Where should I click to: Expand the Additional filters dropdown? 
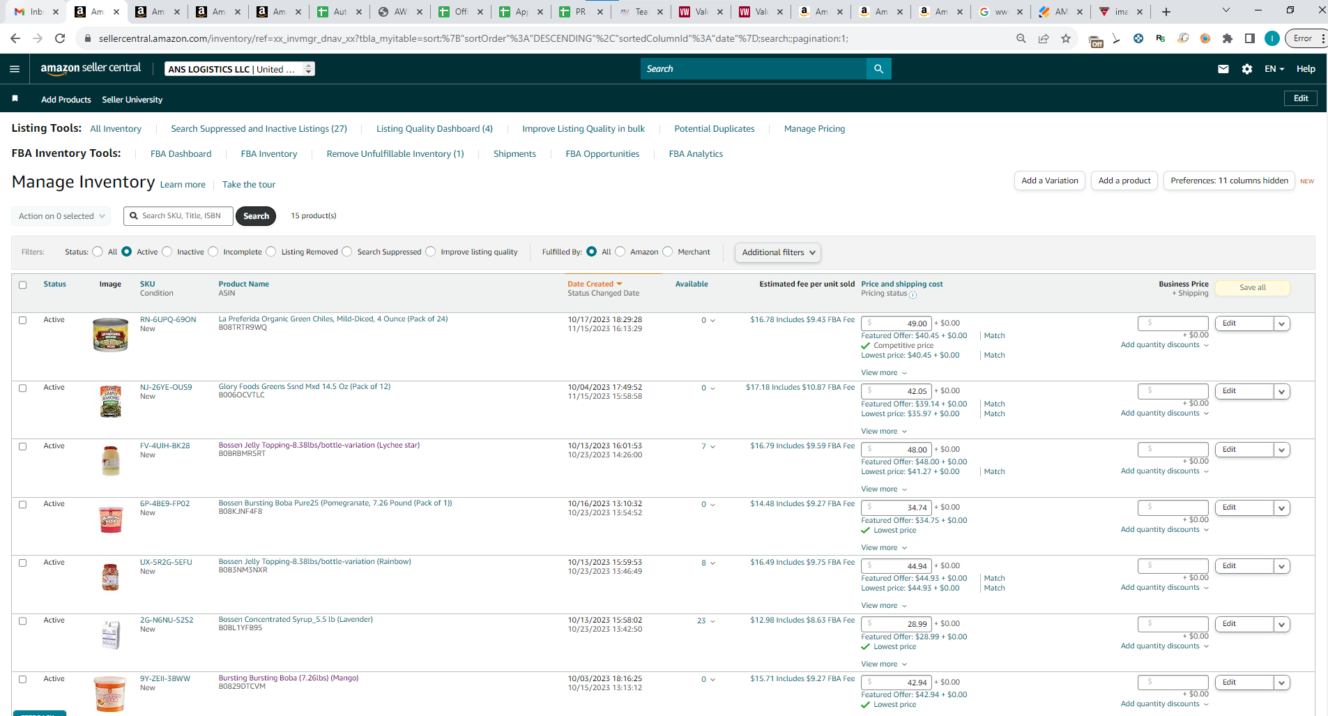[x=778, y=252]
